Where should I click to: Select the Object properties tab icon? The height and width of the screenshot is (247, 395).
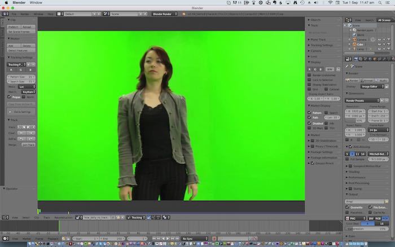pos(375,59)
